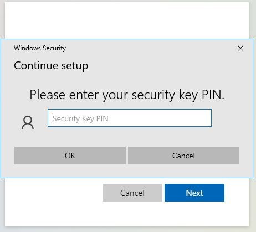Click the gray gap between user icon and PIN field
This screenshot has width=256, height=232.
[41, 122]
